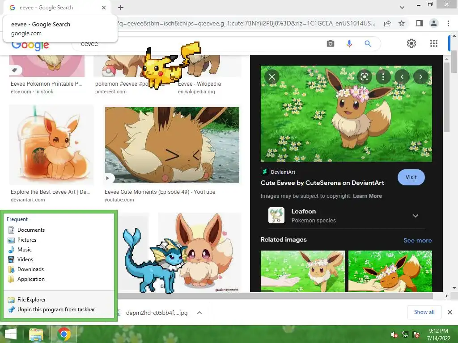Go to the next preview image
458x343 pixels.
coord(420,77)
